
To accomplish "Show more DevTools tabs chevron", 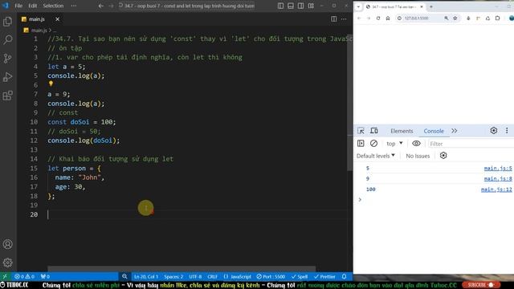I will click(455, 131).
